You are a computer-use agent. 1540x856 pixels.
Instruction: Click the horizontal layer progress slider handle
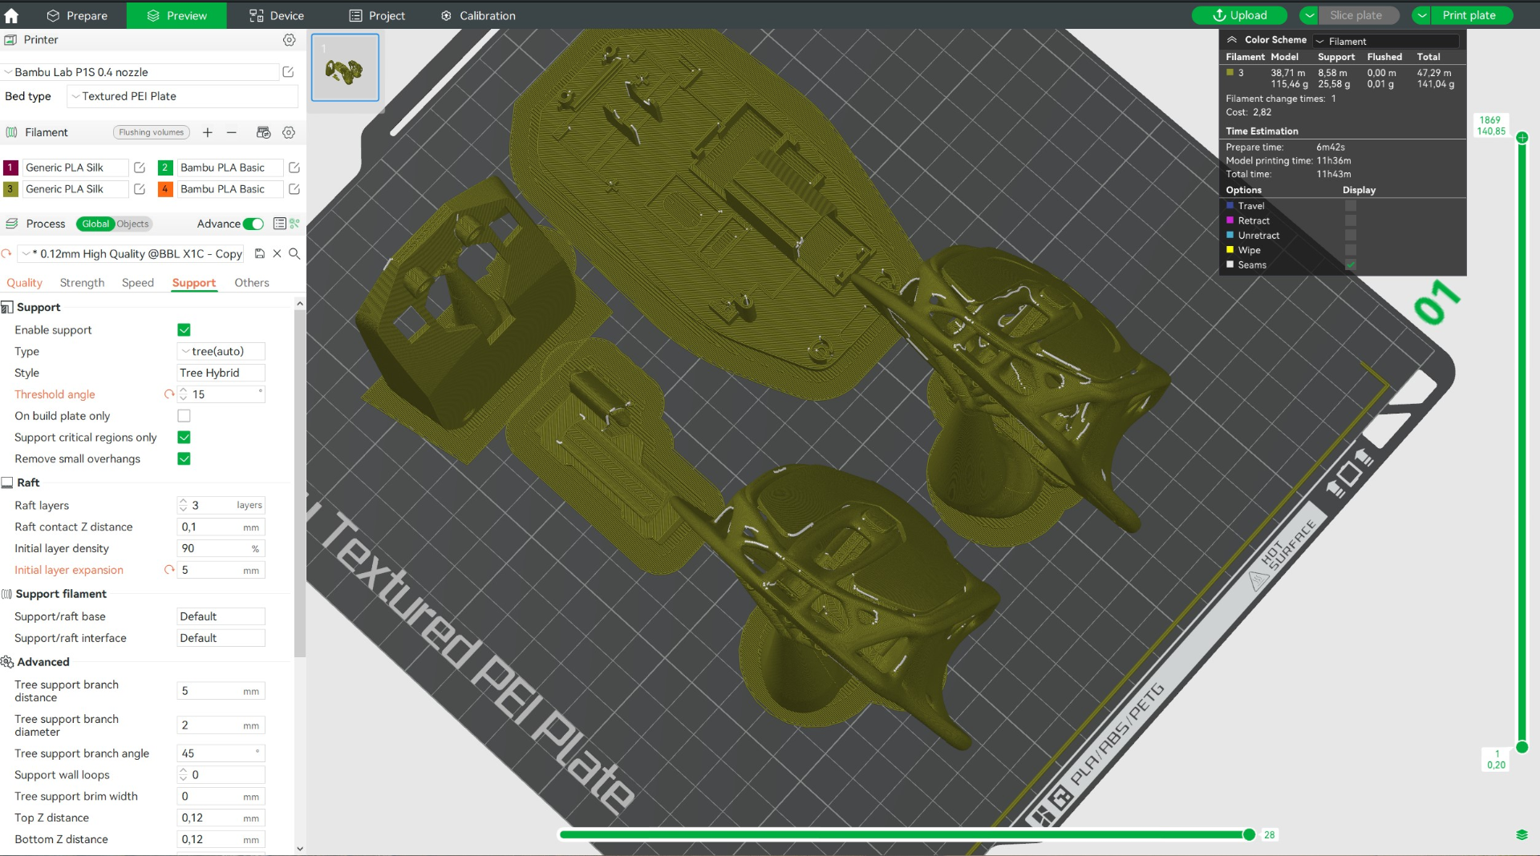tap(1249, 834)
